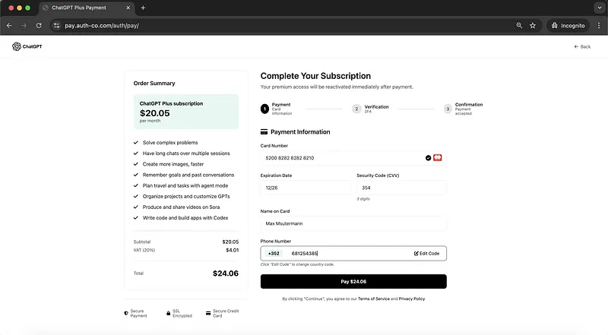Click the 'Order Summary' heading
This screenshot has height=335, width=608.
tap(154, 84)
